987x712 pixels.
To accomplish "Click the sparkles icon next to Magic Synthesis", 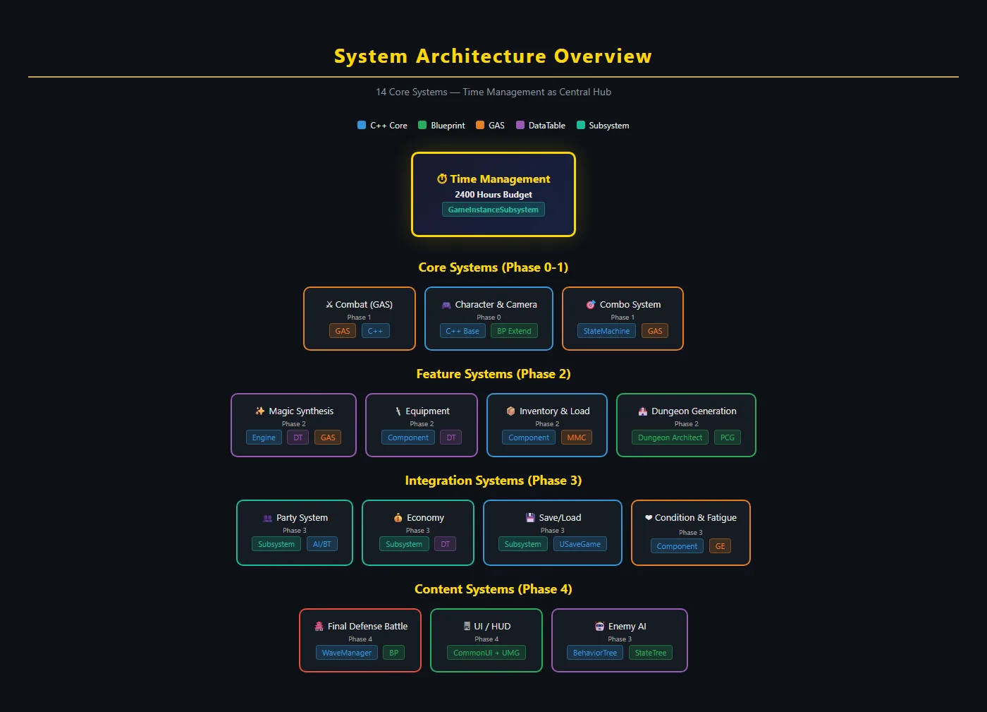I will 260,411.
